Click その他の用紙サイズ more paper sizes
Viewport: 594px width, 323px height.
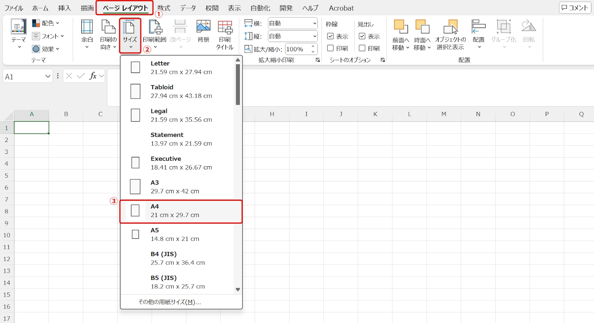[x=170, y=302]
